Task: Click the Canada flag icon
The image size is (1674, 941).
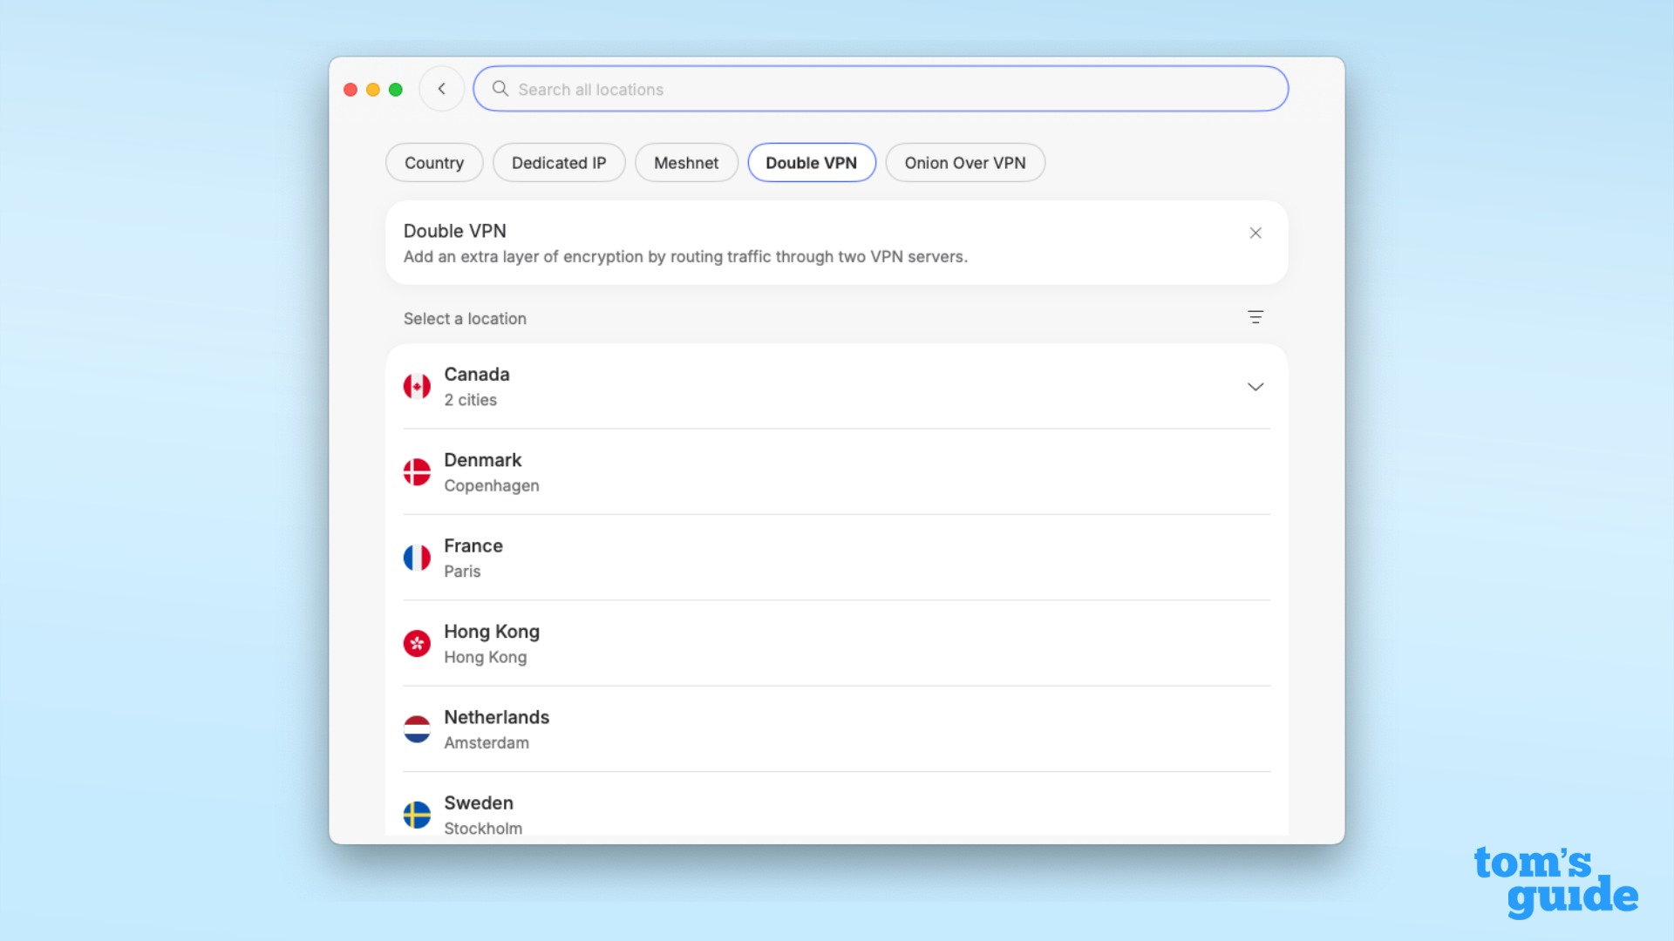Action: (418, 386)
